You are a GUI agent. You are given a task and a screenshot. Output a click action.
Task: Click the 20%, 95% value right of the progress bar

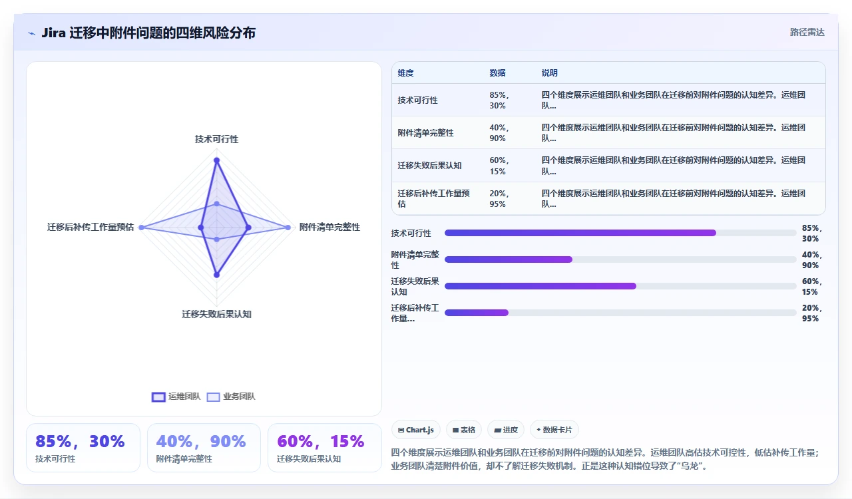click(x=813, y=313)
